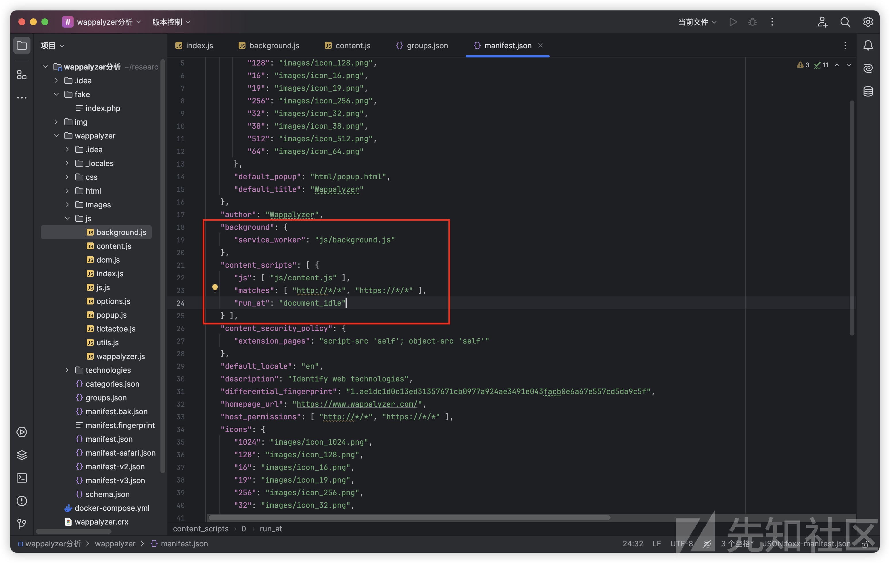Select manifest-v3.json in project tree
This screenshot has width=890, height=563.
[115, 480]
